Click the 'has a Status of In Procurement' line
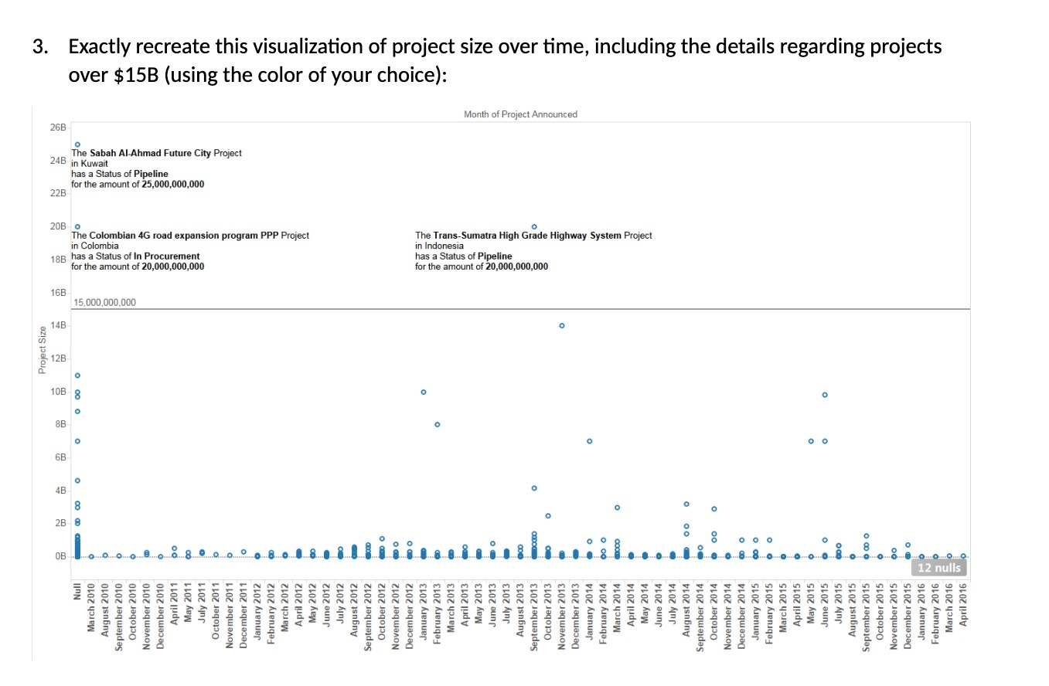This screenshot has height=686, width=1049. click(x=135, y=256)
